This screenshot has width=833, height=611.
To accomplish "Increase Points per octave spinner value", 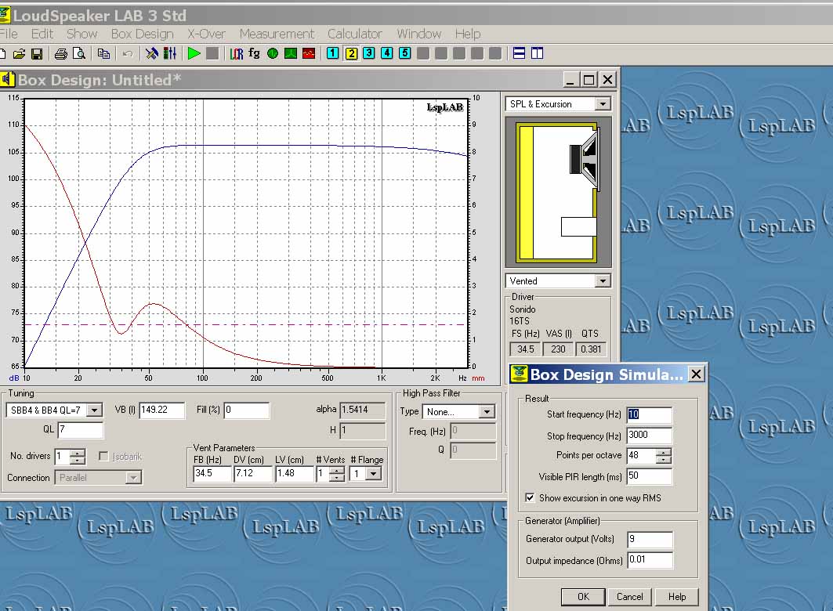I will click(x=664, y=452).
